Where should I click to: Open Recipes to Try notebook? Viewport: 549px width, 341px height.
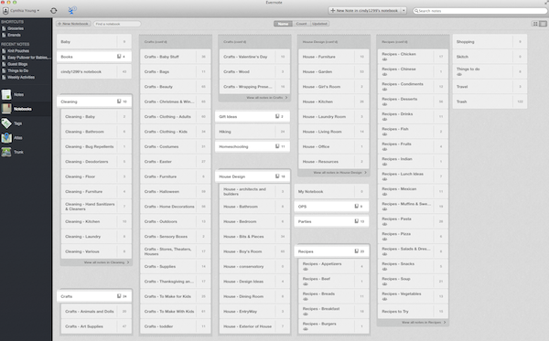point(413,311)
